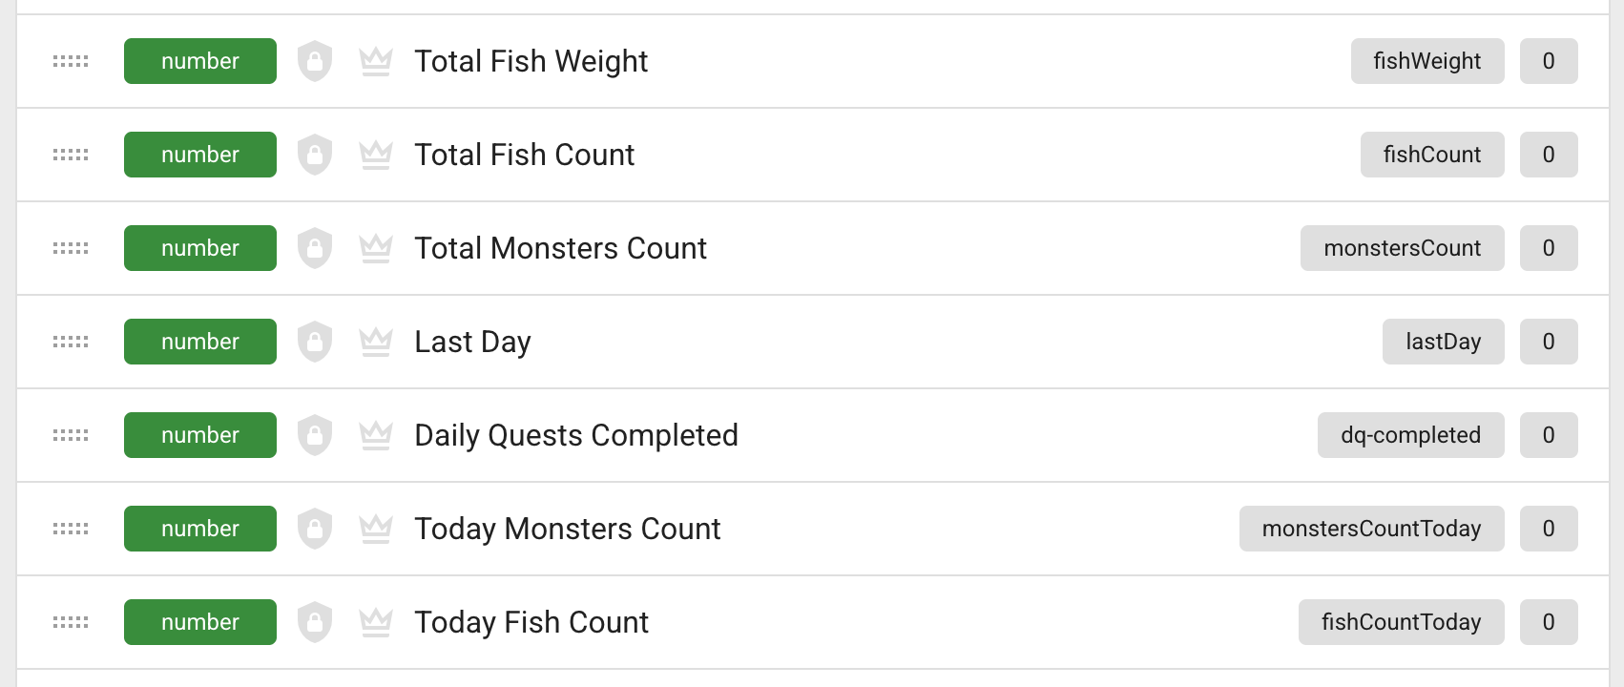
Task: Select the Total Monsters Count row title
Action: [560, 248]
